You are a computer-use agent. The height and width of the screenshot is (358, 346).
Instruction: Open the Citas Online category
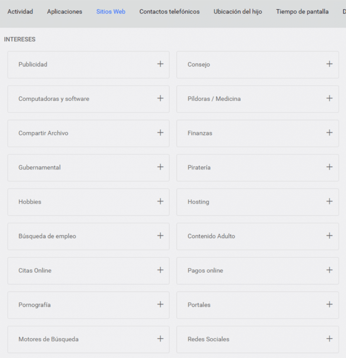point(88,271)
